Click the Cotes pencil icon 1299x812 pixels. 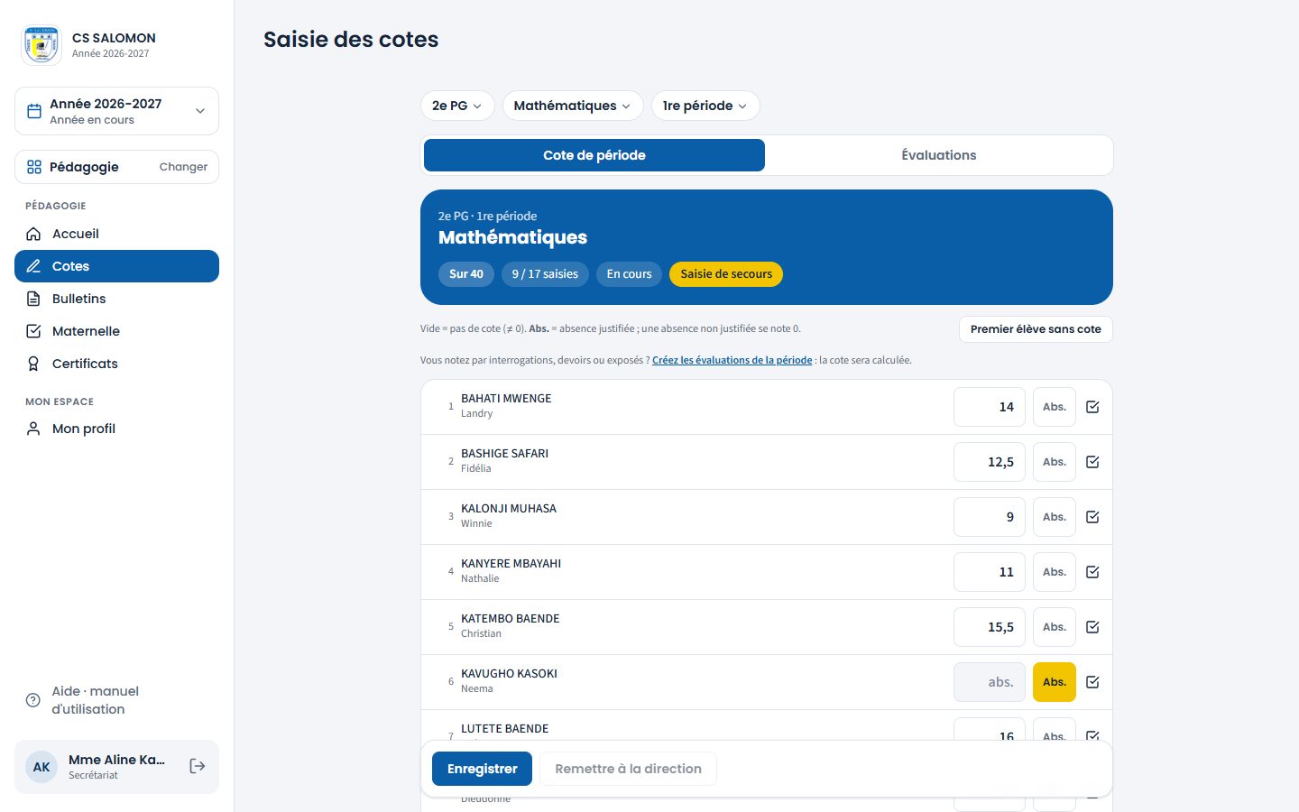pos(33,266)
